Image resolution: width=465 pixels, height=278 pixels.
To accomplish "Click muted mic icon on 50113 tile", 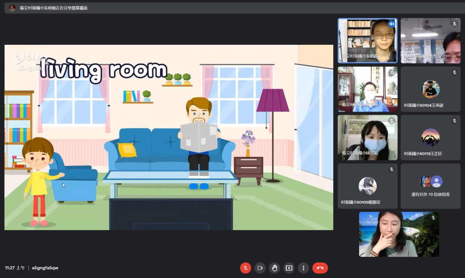I will pos(455,121).
